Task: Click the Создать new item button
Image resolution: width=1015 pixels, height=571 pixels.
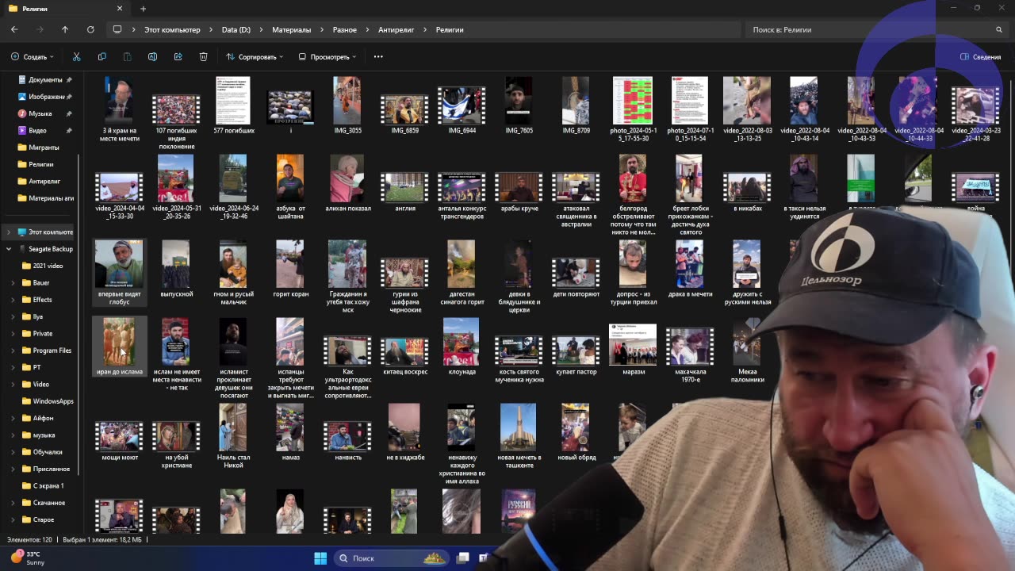Action: [x=32, y=57]
